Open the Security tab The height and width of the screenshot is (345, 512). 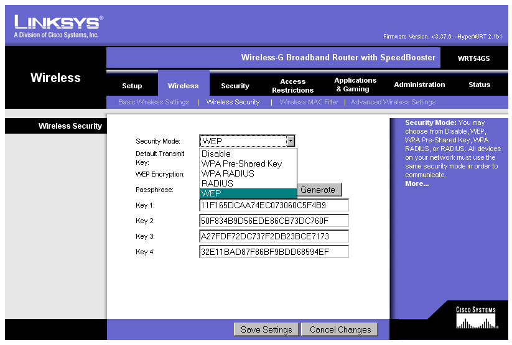(x=235, y=86)
